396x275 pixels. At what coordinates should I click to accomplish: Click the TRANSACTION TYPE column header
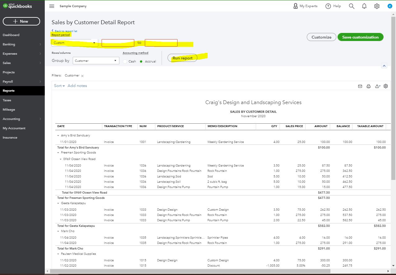tap(118, 126)
